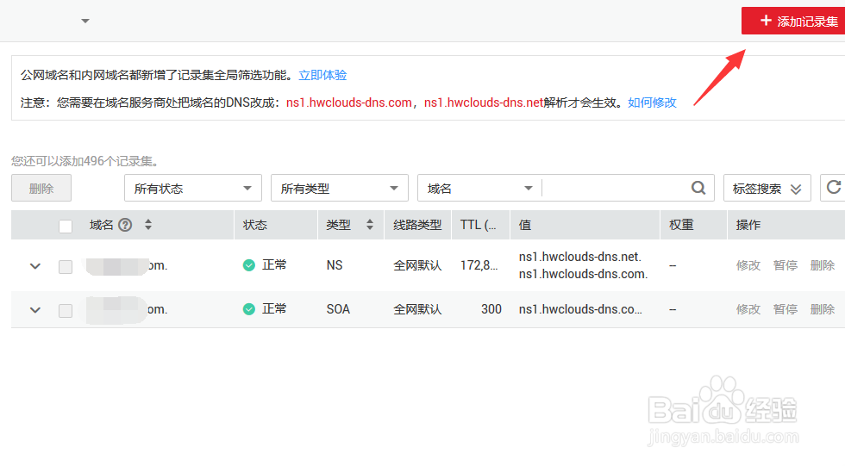The height and width of the screenshot is (466, 845).
Task: Click 删除 in the SOA record row
Action: [823, 309]
